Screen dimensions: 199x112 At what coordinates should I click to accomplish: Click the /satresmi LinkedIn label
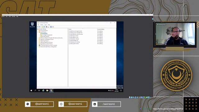pyautogui.click(x=109, y=104)
